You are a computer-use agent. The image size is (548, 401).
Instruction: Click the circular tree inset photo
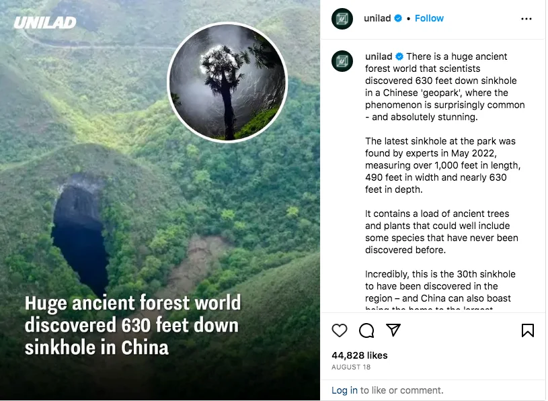click(227, 83)
